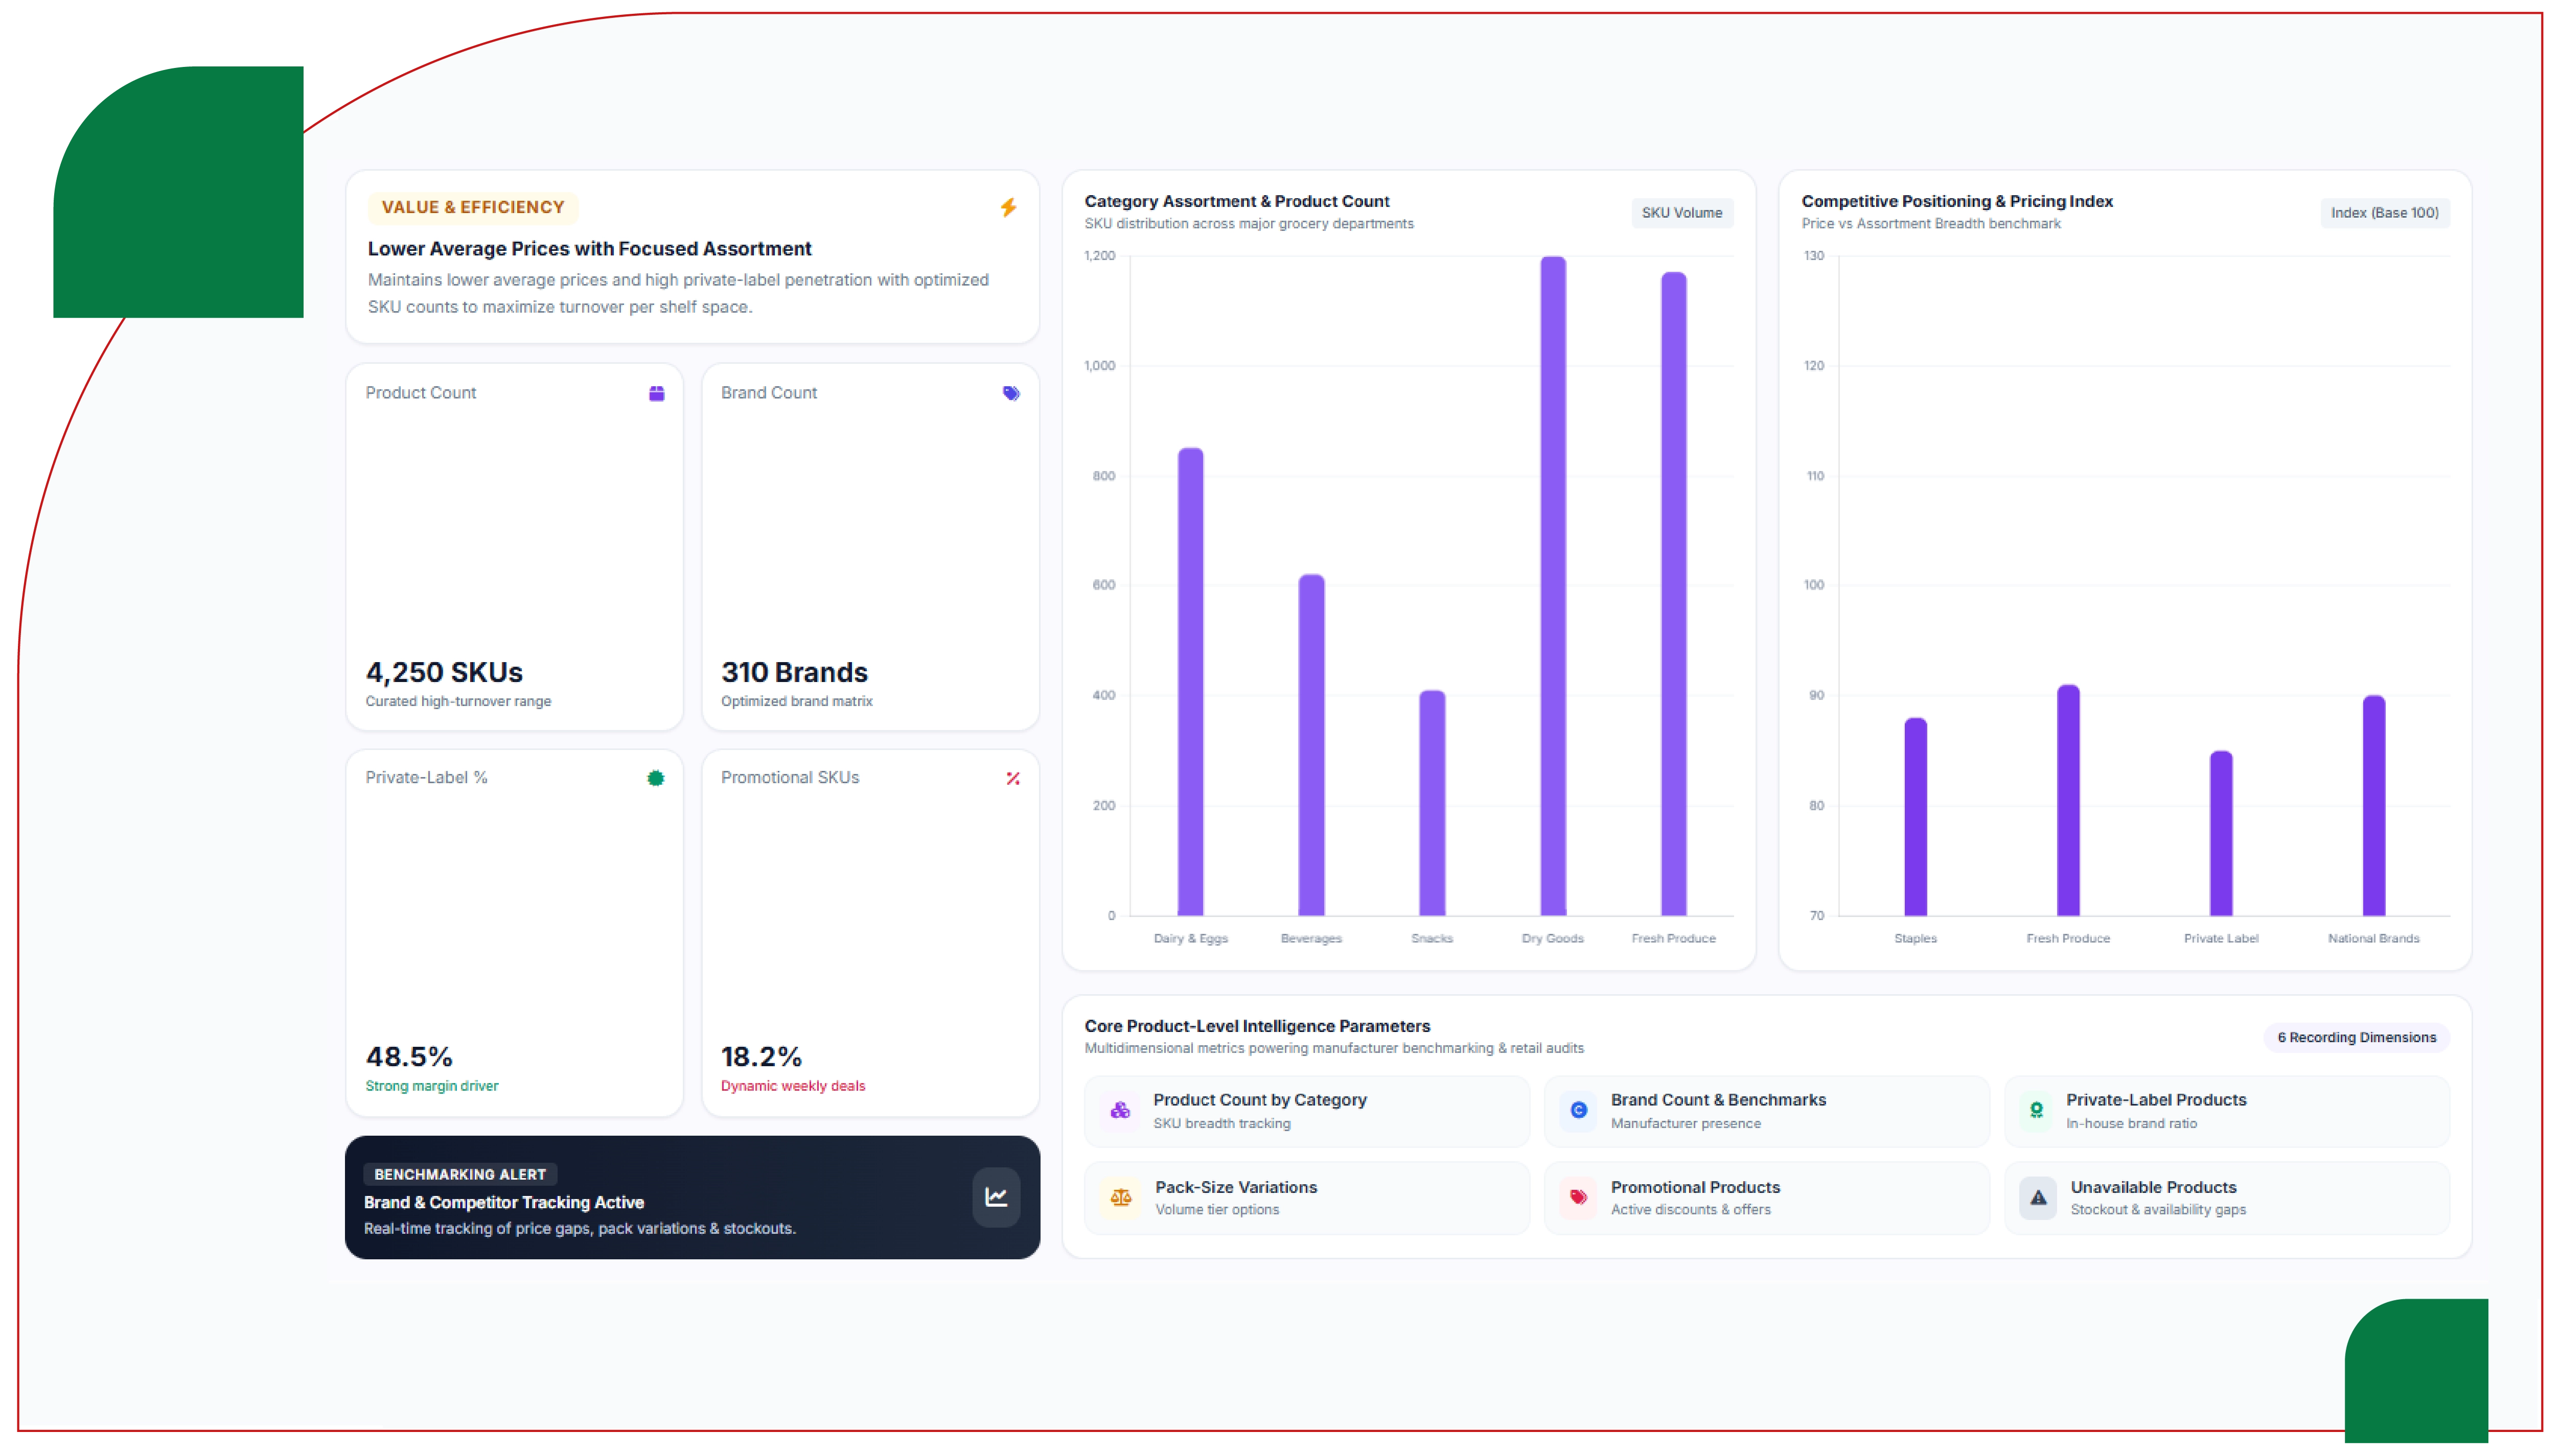The height and width of the screenshot is (1456, 2561).
Task: Click the red percent icon on Promotional SKUs
Action: pyautogui.click(x=1012, y=778)
